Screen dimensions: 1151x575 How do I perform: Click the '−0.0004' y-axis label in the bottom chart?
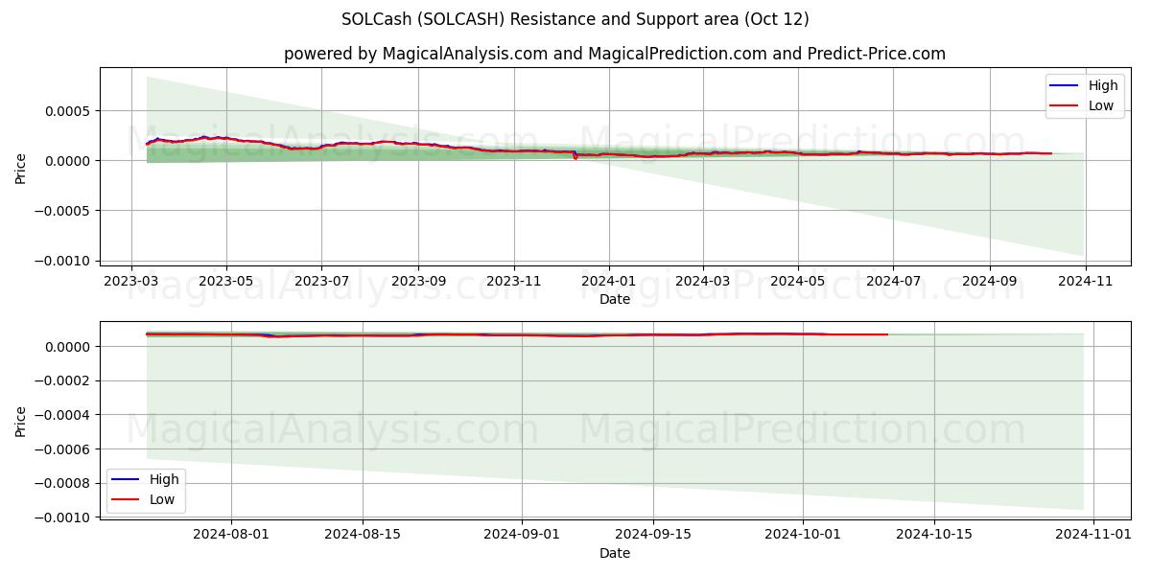(64, 415)
